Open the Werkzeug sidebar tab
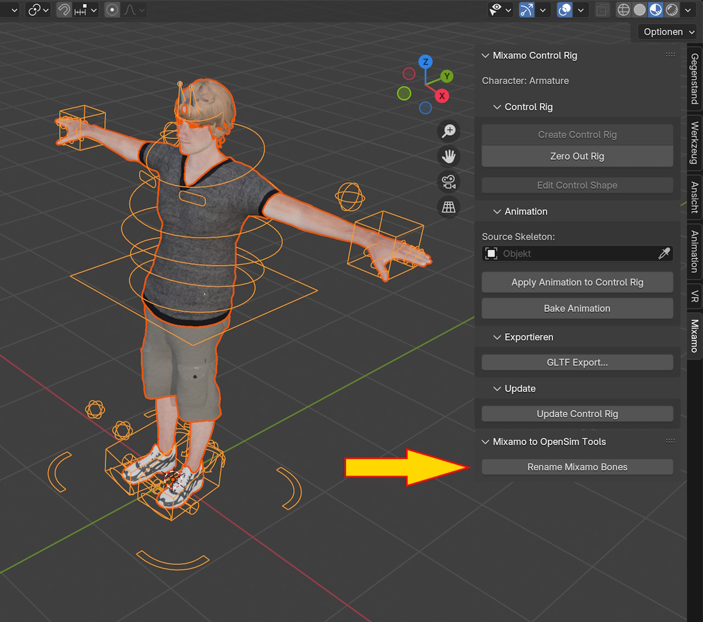This screenshot has height=622, width=703. click(x=694, y=143)
